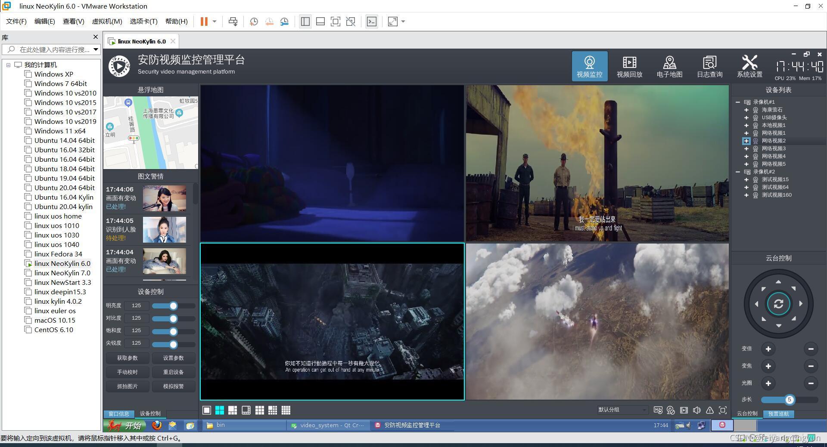
Task: Click the 17:44:05 face recognition alarm thumbnail
Action: pyautogui.click(x=165, y=230)
